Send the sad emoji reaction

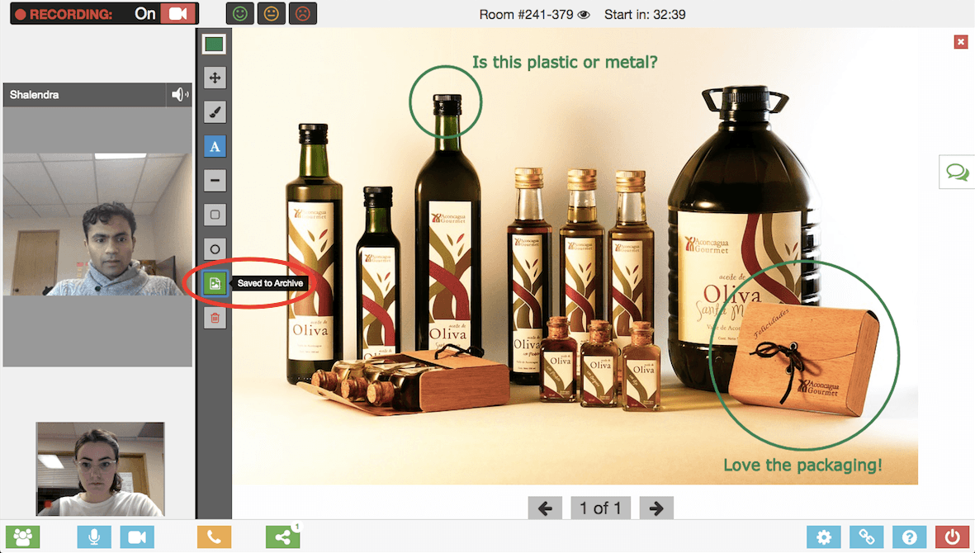[302, 13]
